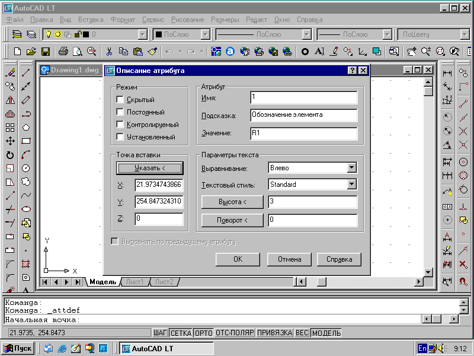This screenshot has height=356, width=474.
Task: Click the Paste clipboard icon
Action: tap(138, 52)
